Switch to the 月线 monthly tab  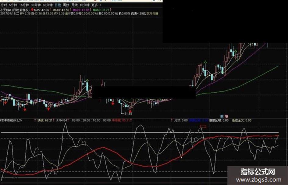point(74,5)
